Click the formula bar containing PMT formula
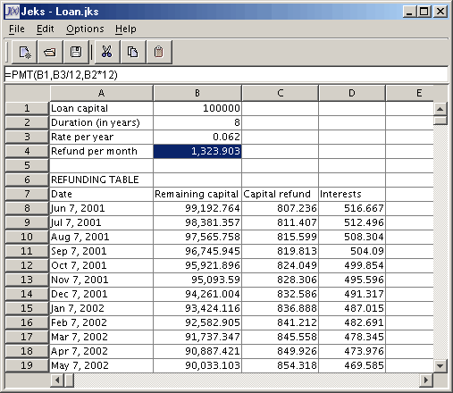Viewport: 453px width, 393px height. click(226, 74)
